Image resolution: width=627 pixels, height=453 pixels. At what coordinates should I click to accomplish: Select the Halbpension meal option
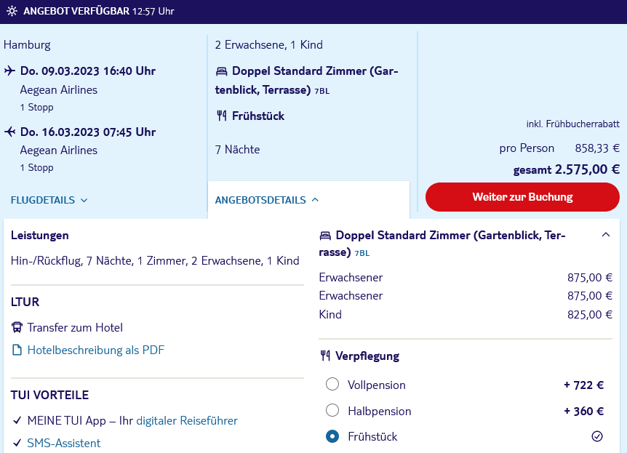(x=332, y=410)
